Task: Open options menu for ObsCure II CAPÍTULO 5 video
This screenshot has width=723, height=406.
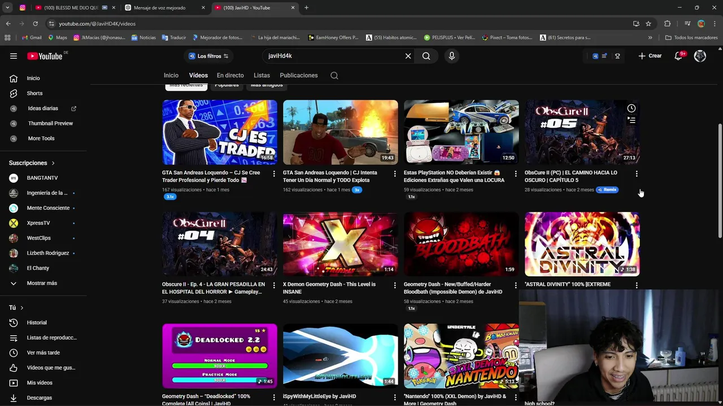Action: pos(637,174)
